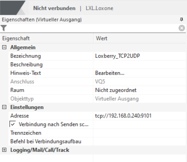The height and width of the screenshot is (162, 187).
Task: Toggle 'Verbindung nach Senden' checkbox
Action: [13, 124]
